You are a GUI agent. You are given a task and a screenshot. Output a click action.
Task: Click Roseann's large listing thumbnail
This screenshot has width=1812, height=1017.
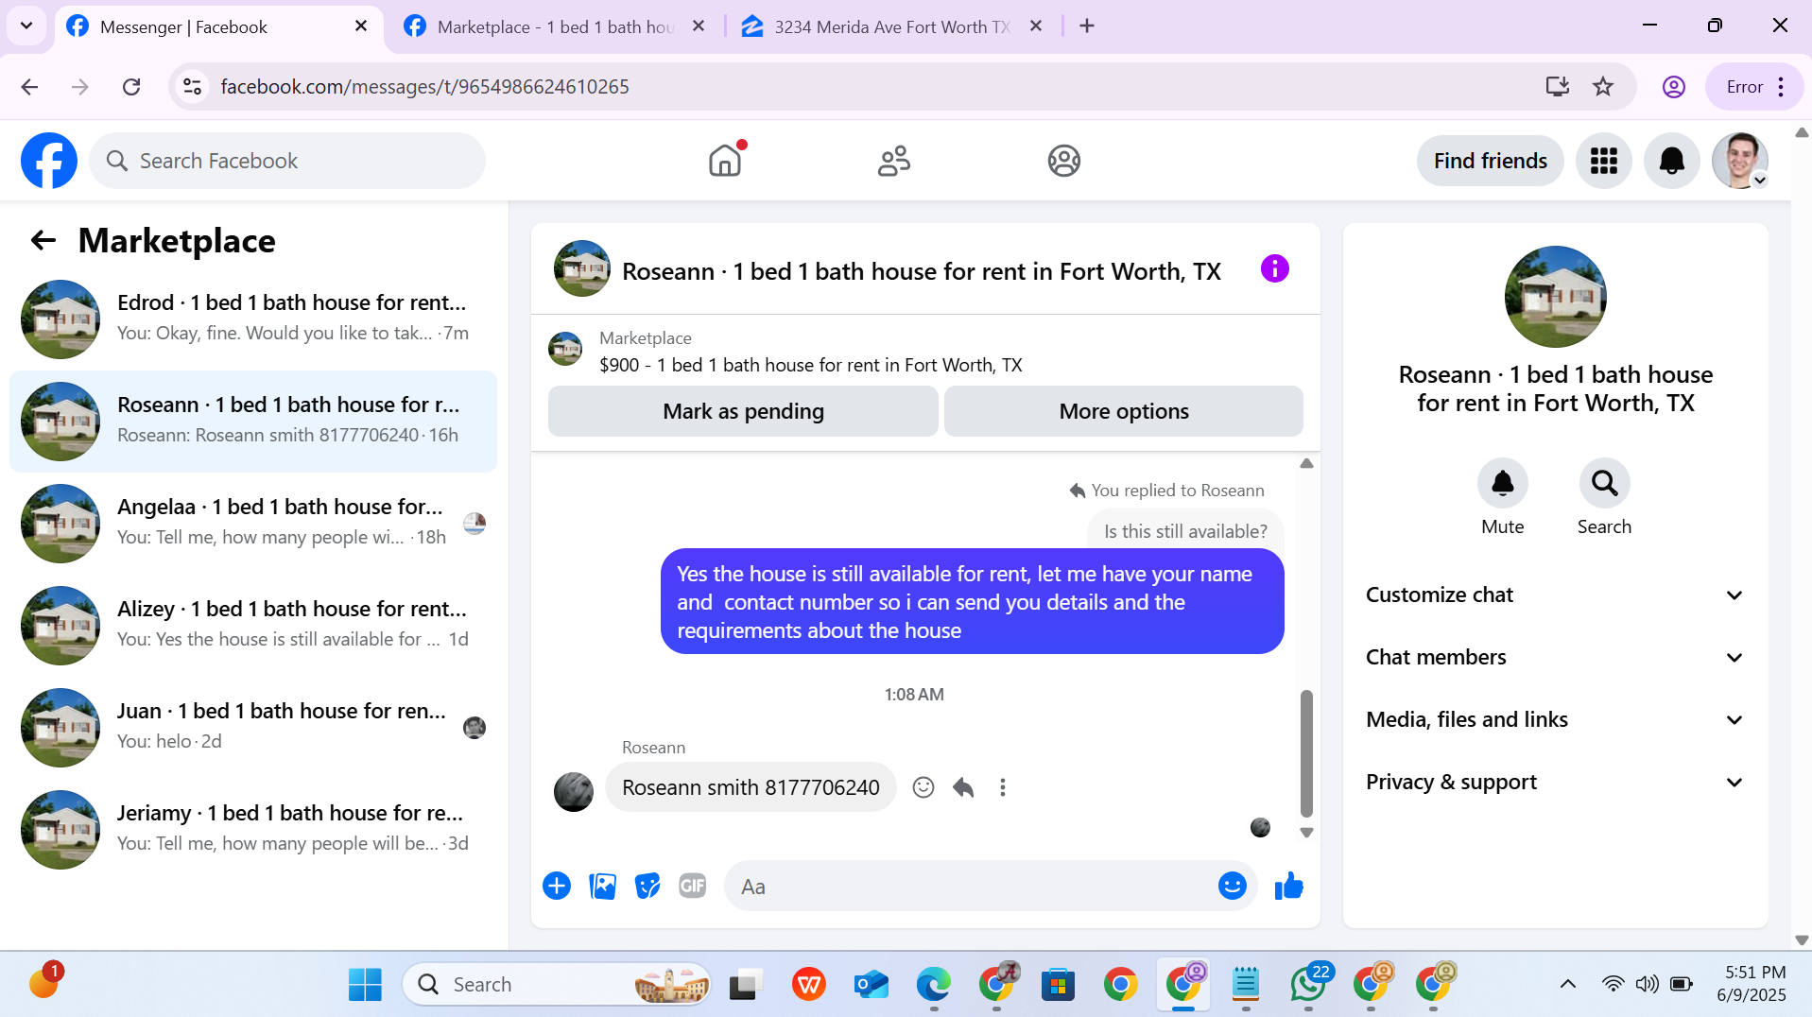[x=1555, y=297]
